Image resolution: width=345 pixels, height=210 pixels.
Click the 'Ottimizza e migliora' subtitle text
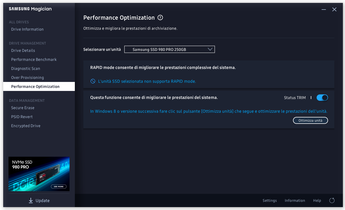(x=130, y=28)
